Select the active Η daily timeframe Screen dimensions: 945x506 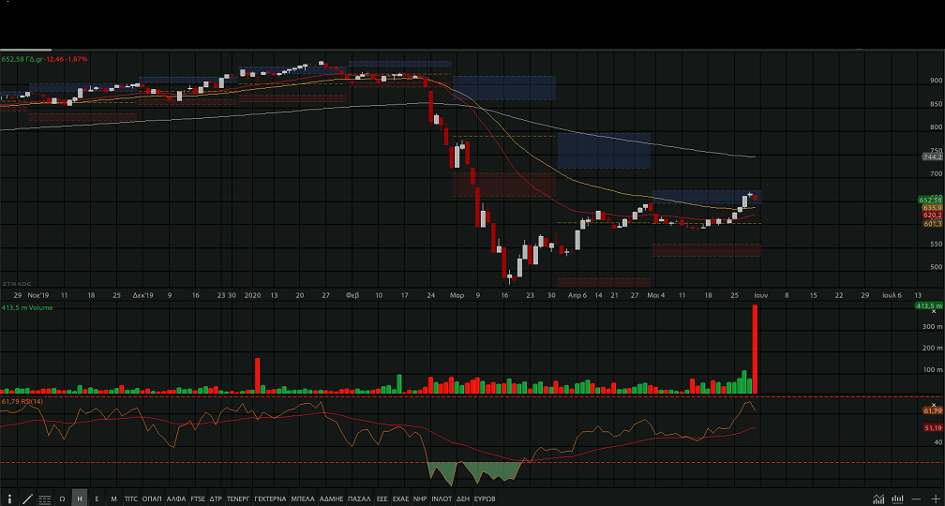click(x=80, y=499)
